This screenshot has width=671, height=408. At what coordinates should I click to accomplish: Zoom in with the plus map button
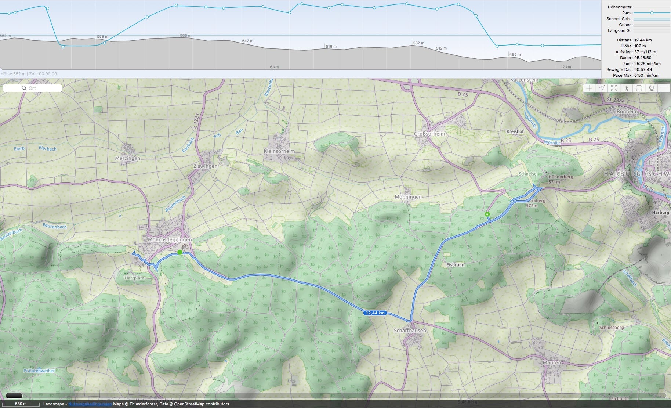click(589, 88)
